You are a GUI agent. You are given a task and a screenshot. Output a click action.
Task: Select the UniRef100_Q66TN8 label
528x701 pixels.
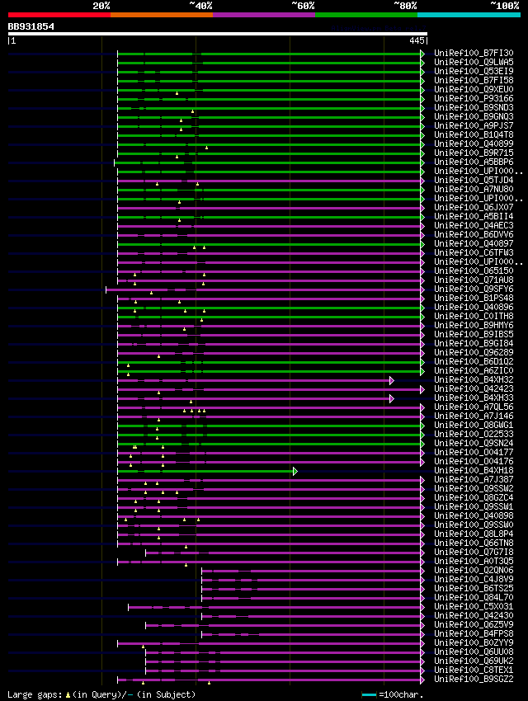[x=474, y=543]
